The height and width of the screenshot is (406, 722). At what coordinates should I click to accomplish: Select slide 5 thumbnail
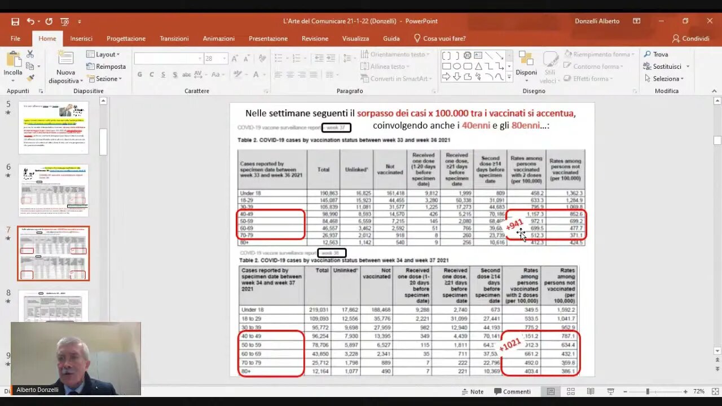[x=54, y=127]
